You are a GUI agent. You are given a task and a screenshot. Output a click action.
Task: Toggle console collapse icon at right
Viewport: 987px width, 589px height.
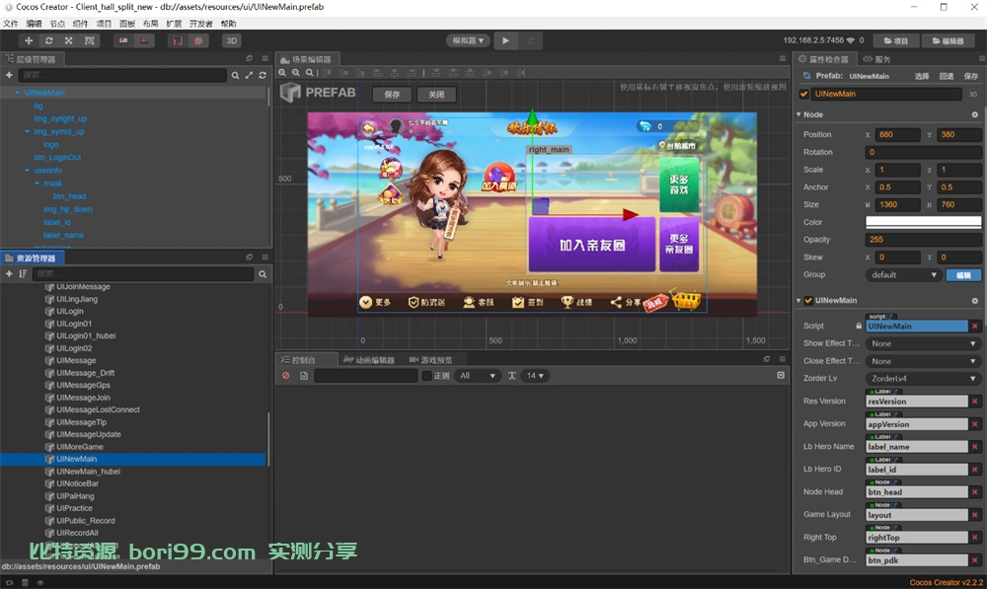tap(781, 375)
